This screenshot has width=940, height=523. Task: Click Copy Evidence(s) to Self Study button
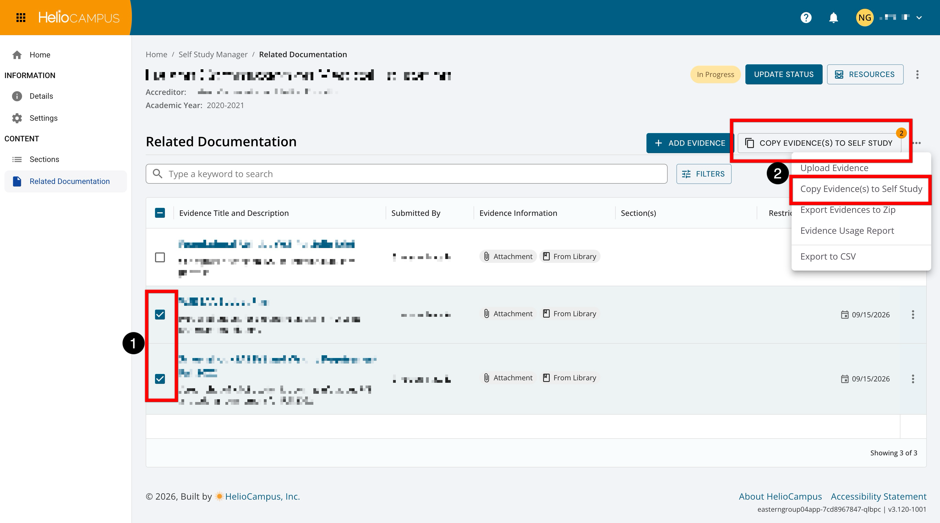tap(819, 143)
